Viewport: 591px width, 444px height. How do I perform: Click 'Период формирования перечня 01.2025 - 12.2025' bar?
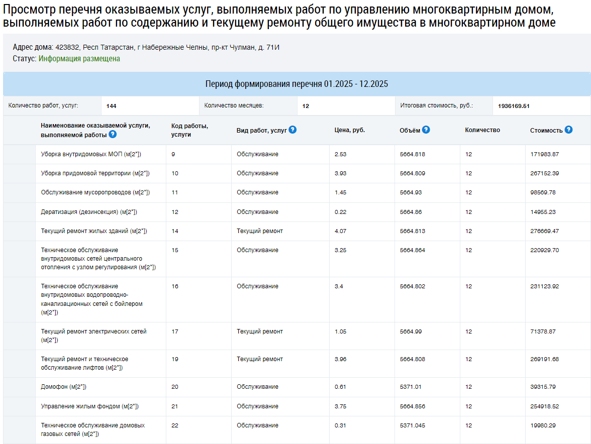[x=297, y=83]
